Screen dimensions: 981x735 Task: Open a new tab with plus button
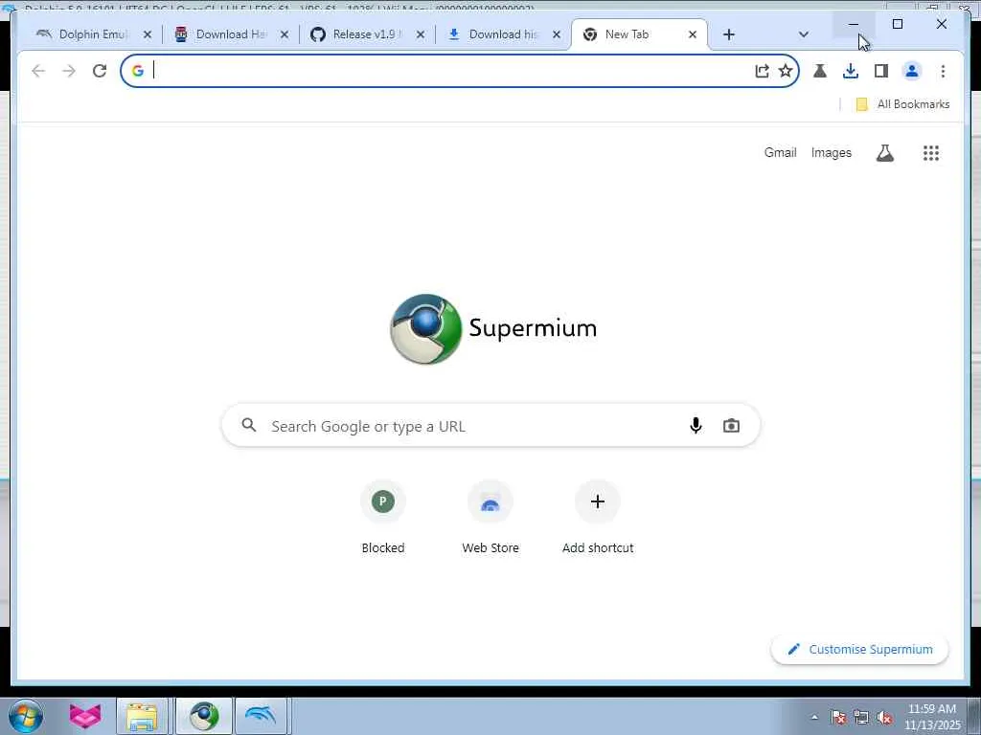coord(728,34)
